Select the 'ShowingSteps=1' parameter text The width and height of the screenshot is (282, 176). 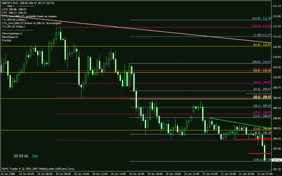[12, 33]
